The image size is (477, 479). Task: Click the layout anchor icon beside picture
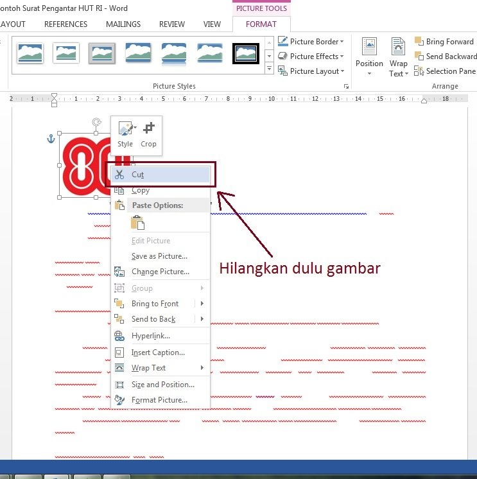51,139
